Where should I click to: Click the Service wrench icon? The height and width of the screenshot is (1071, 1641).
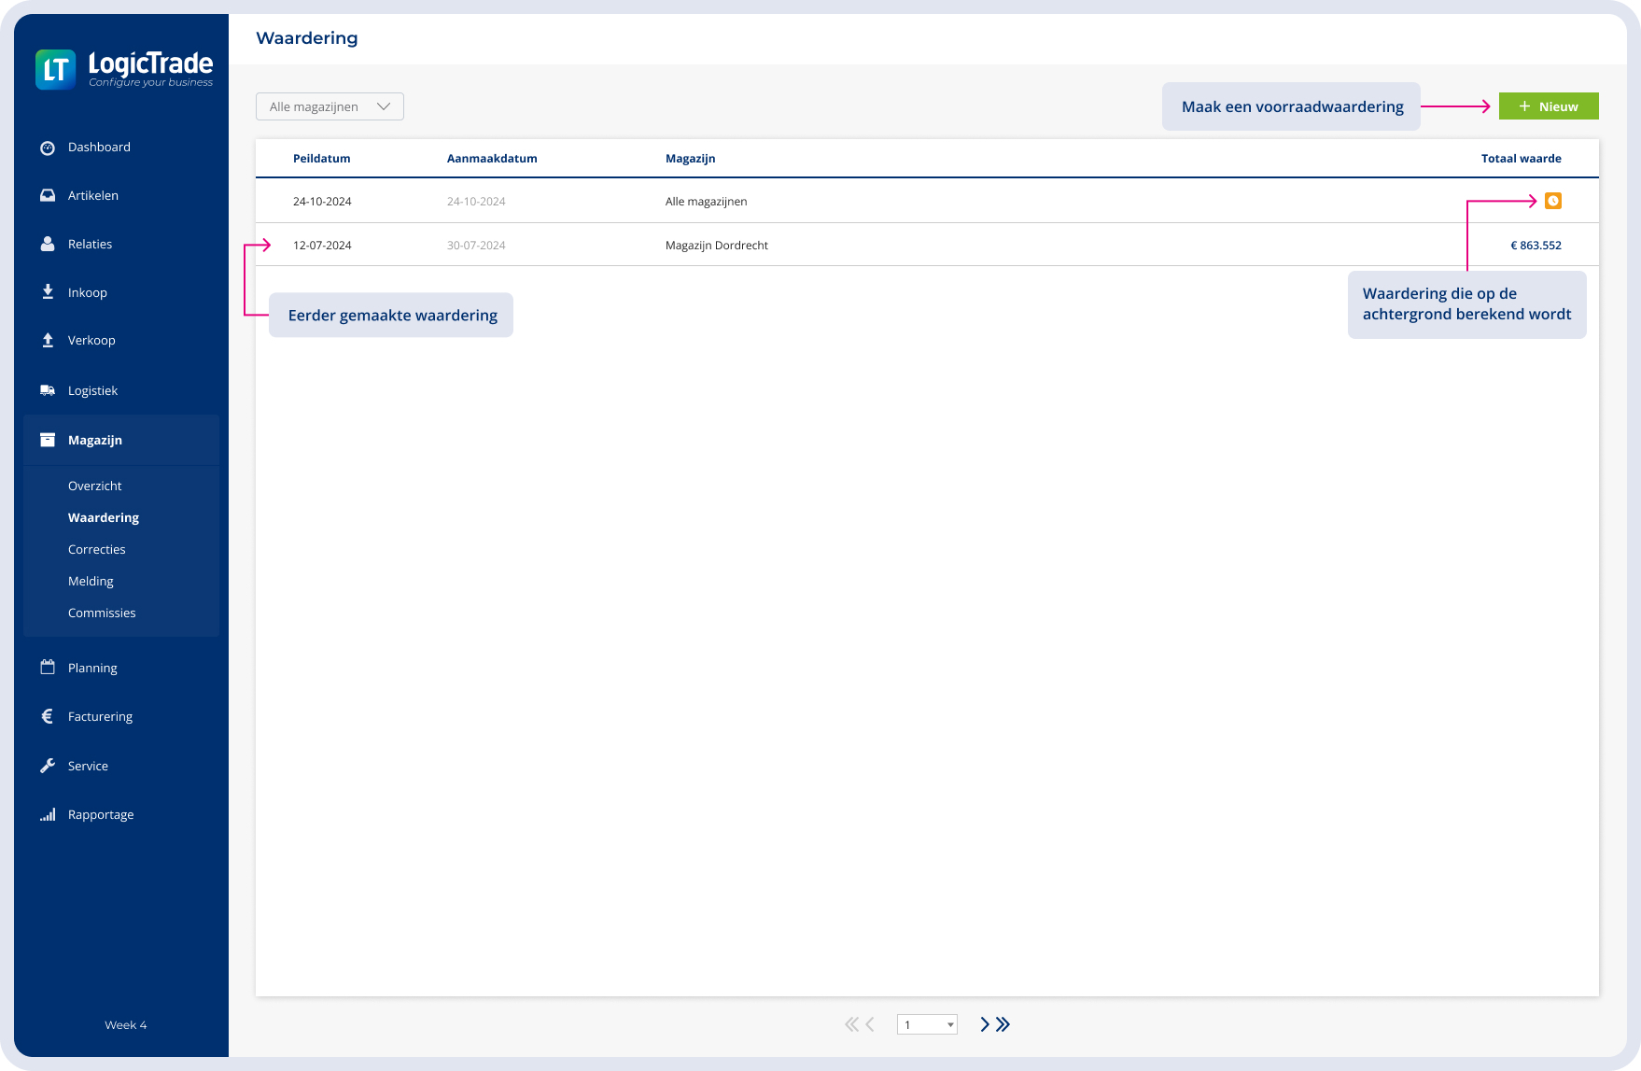tap(48, 766)
